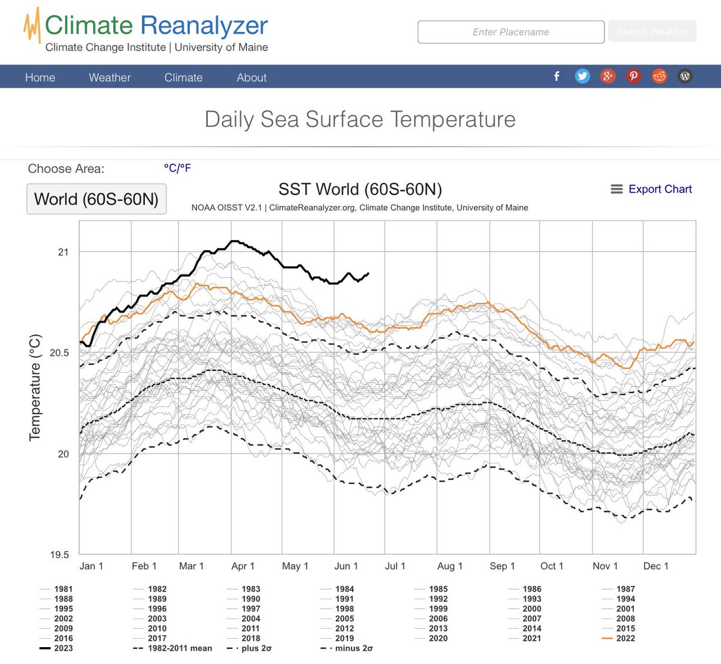The image size is (721, 664).
Task: Go to the Home menu
Action: [x=40, y=77]
